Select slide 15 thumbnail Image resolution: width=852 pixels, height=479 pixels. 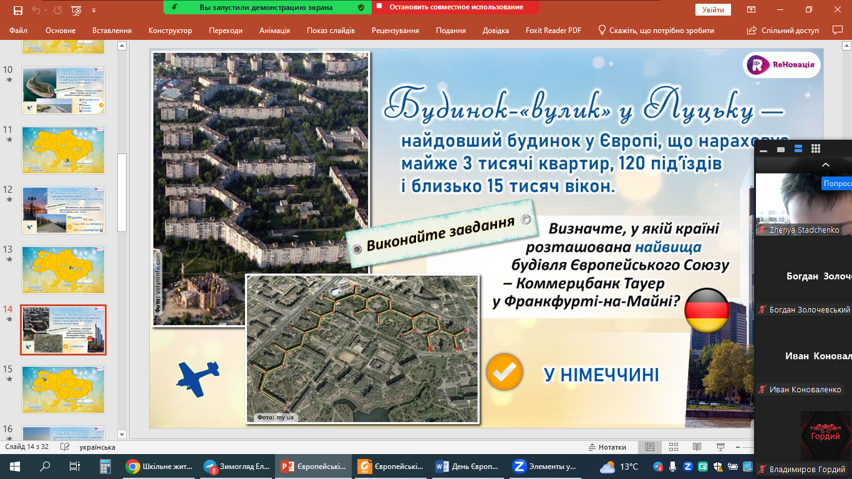pyautogui.click(x=64, y=390)
